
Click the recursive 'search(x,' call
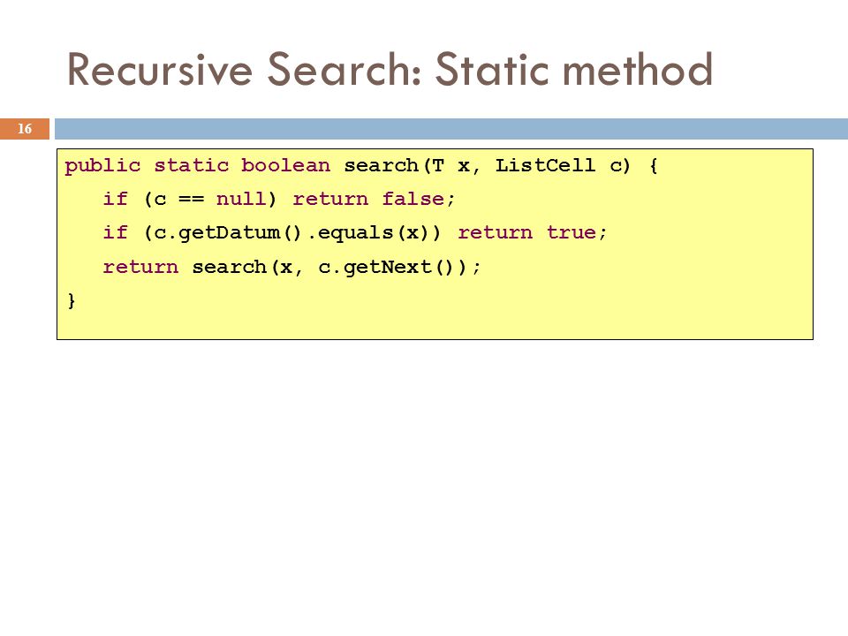point(247,267)
